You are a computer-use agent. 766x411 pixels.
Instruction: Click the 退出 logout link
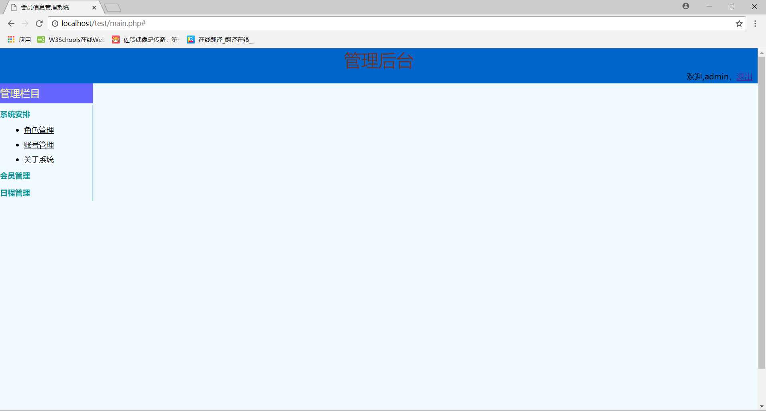(744, 77)
